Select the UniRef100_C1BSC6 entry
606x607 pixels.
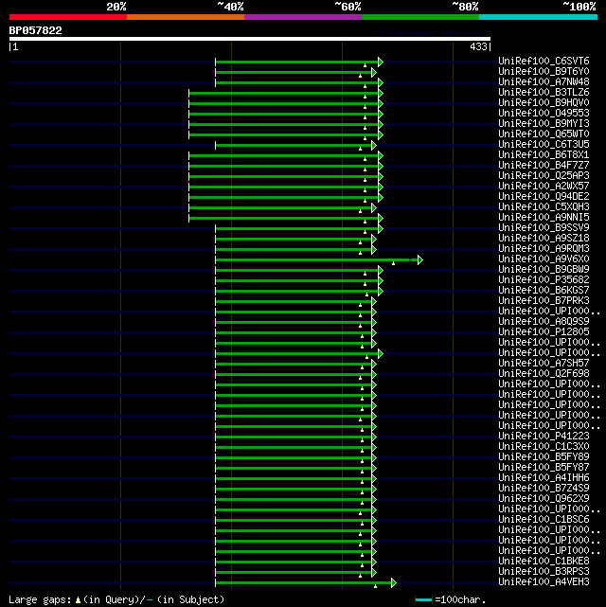[544, 520]
